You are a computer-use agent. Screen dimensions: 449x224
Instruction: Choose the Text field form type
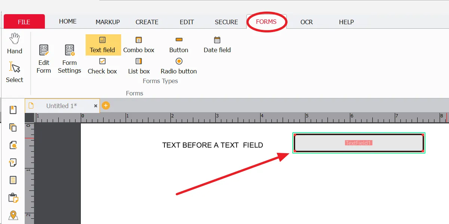pyautogui.click(x=103, y=45)
